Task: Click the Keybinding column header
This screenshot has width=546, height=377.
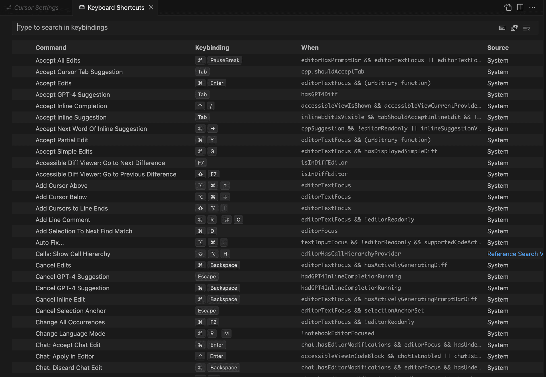Action: [x=212, y=48]
